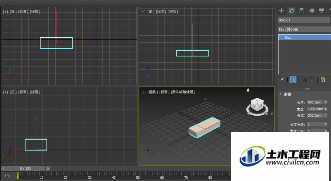Click the 宽度 value field 1200.0mm
The image size is (331, 181).
pyautogui.click(x=315, y=109)
